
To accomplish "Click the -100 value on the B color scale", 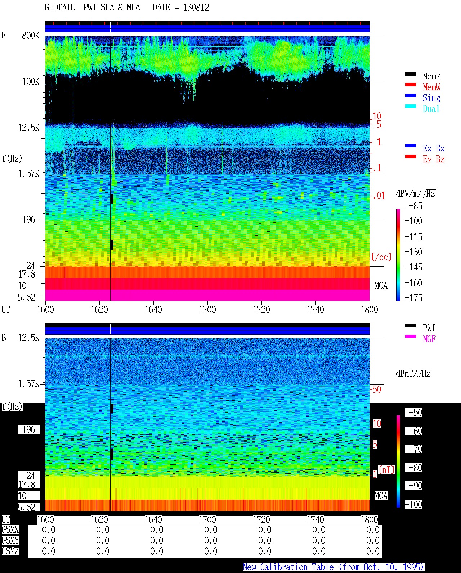I will 413,504.
